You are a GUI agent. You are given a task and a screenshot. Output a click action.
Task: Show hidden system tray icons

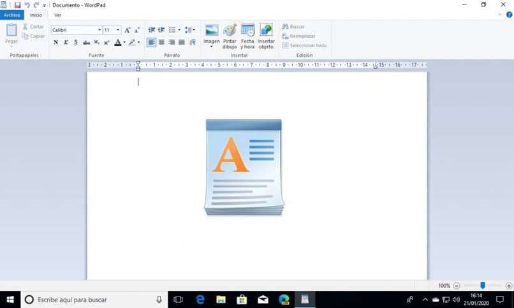[x=425, y=300]
